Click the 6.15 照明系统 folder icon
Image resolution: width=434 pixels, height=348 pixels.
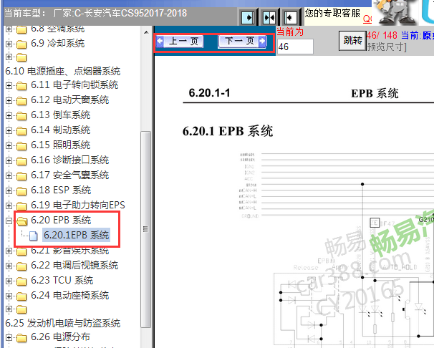tap(21, 145)
